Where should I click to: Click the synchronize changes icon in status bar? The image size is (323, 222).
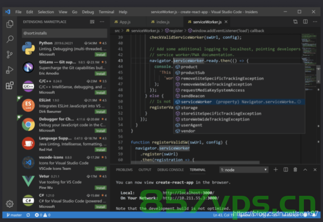point(28,215)
